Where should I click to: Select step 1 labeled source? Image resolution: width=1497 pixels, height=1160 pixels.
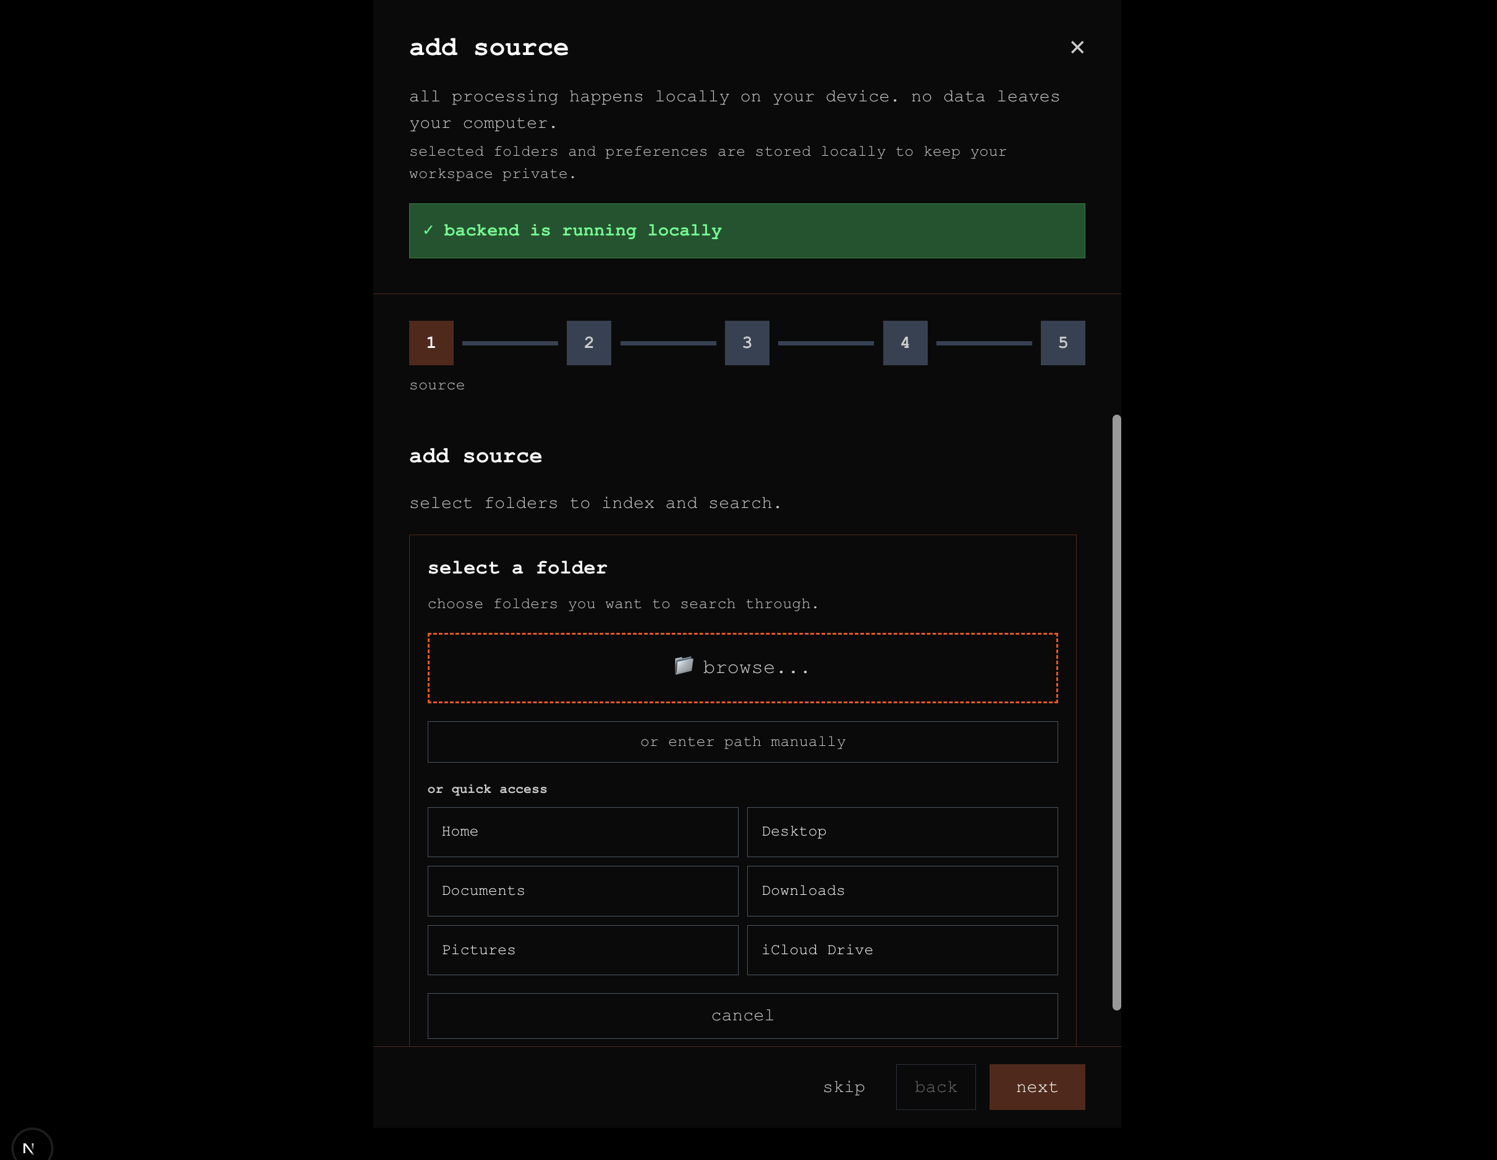[431, 342]
